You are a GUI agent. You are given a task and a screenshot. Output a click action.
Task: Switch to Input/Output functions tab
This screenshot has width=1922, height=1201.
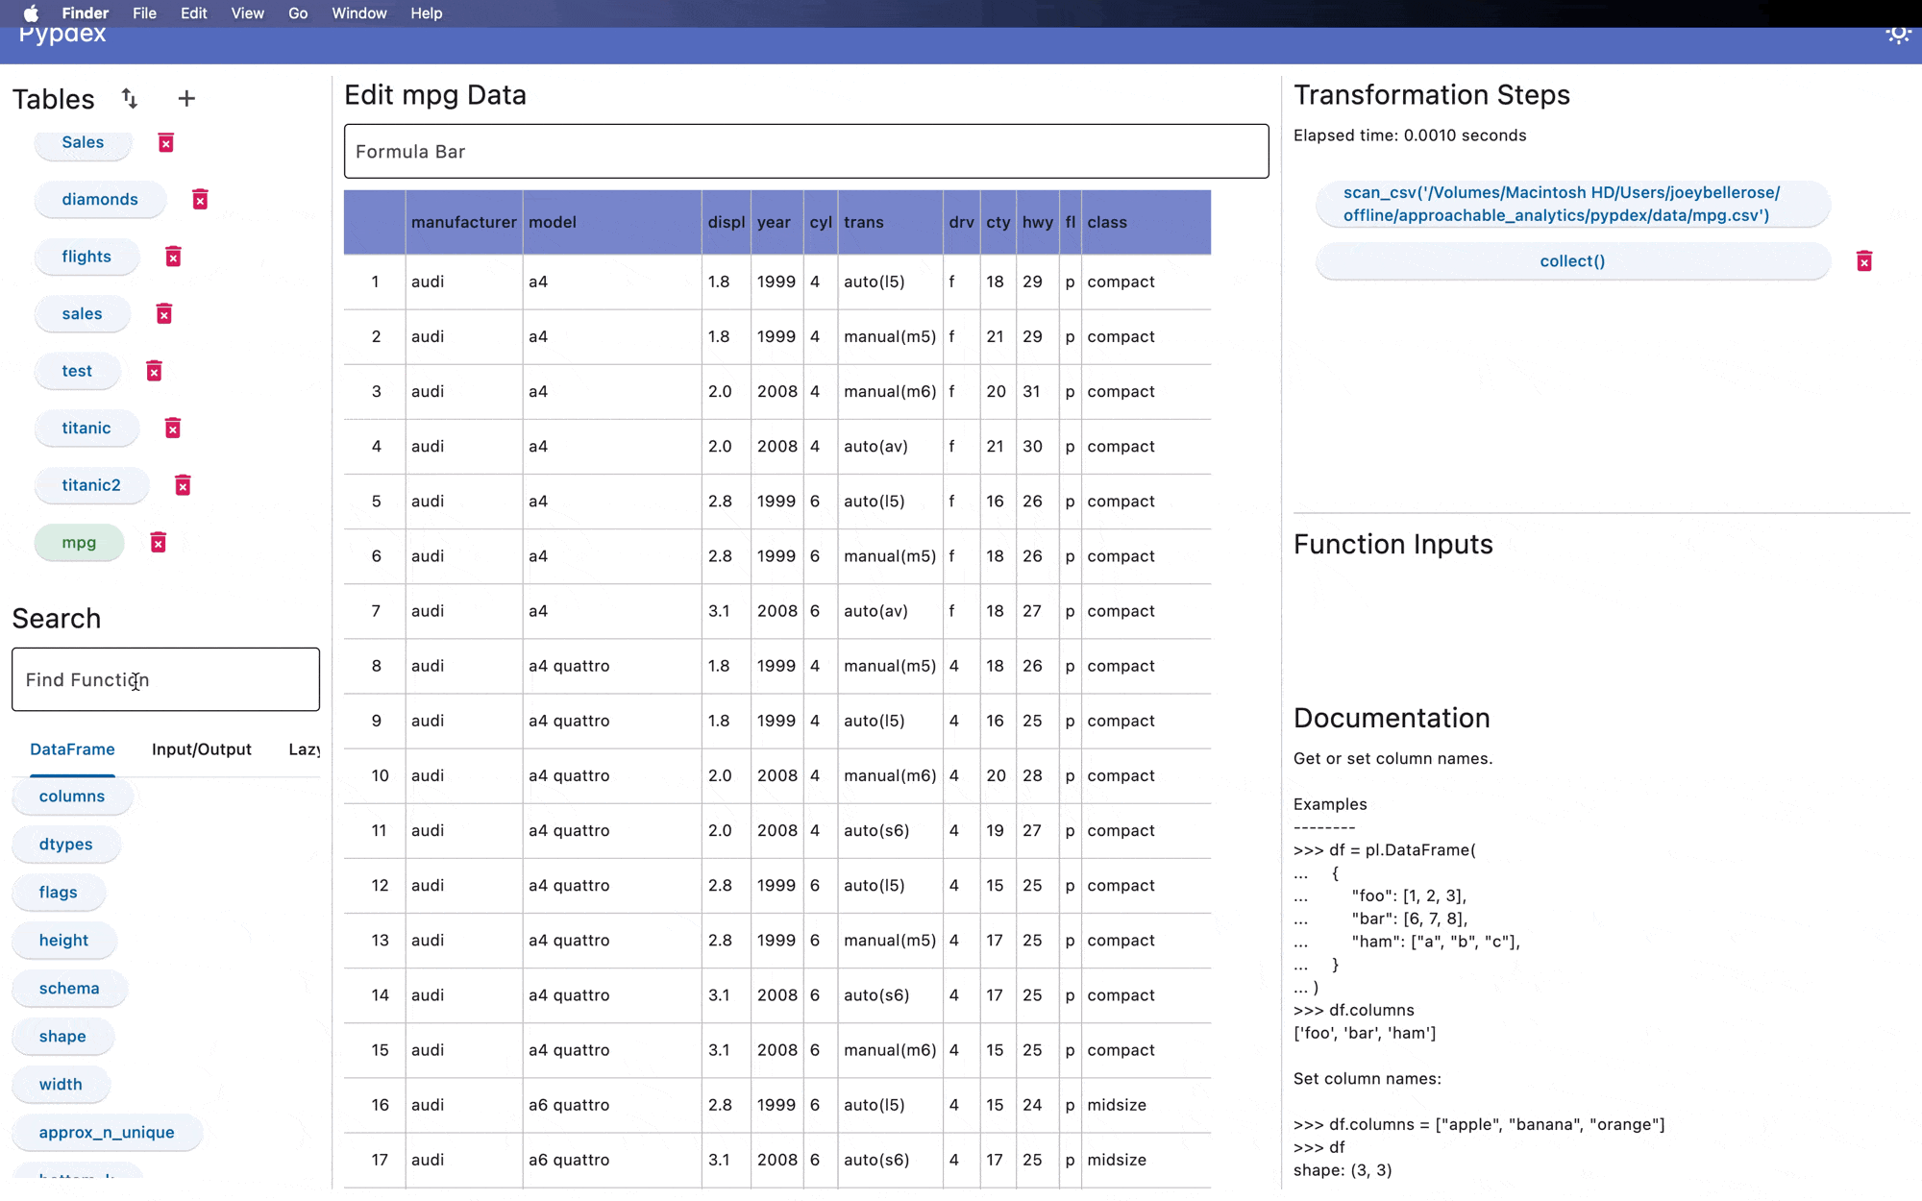point(201,749)
